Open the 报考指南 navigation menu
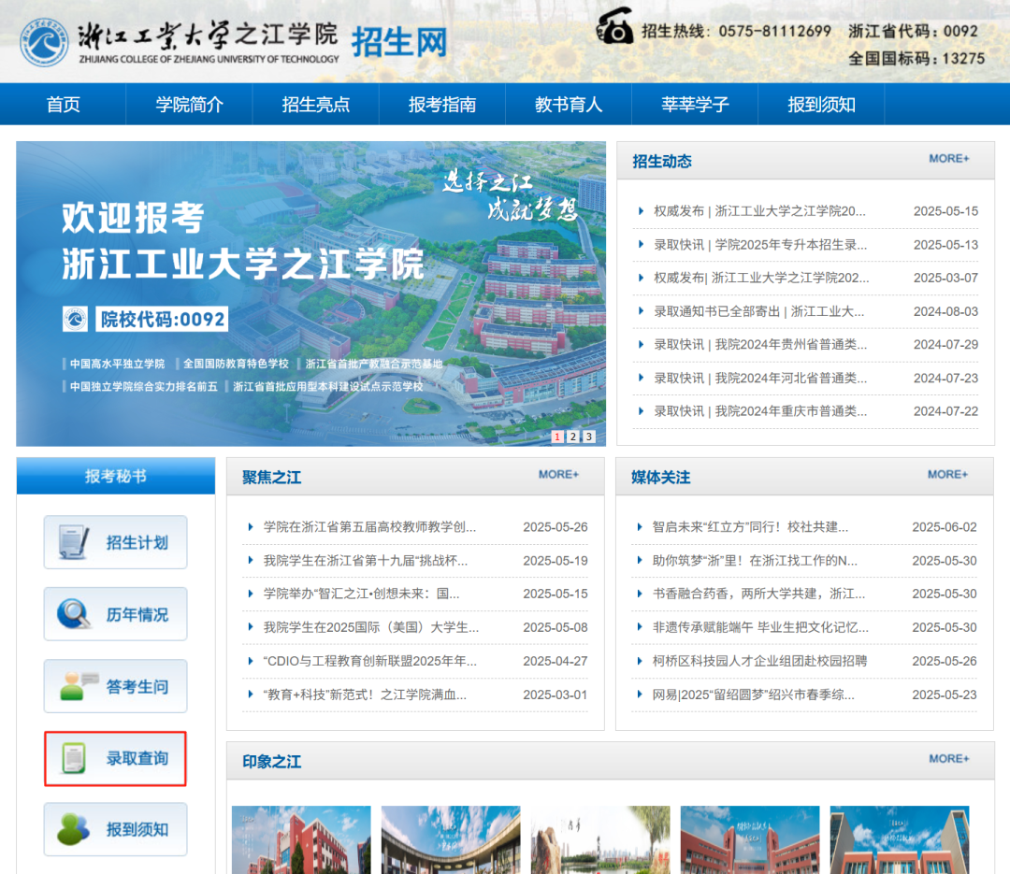Screen dimensions: 1010x874 pyautogui.click(x=441, y=105)
